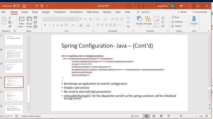The height and width of the screenshot is (119, 213).
Task: Open the File menu
Action: coord(3,12)
